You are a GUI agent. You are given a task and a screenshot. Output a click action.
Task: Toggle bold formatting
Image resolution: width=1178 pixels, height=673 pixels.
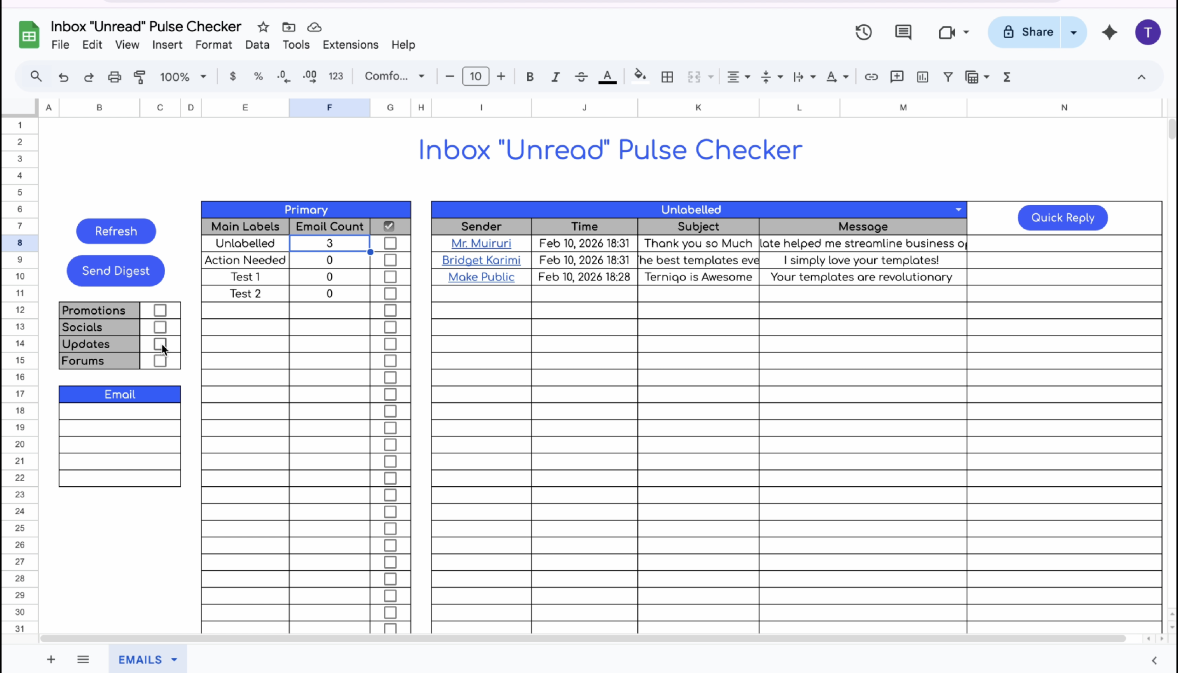[530, 76]
